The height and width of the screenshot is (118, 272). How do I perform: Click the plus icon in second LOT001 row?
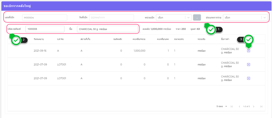249,64
